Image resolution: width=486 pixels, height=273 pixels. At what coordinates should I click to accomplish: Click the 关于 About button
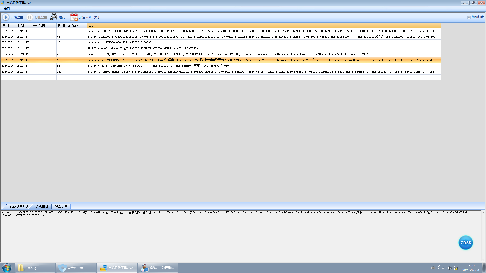[97, 17]
